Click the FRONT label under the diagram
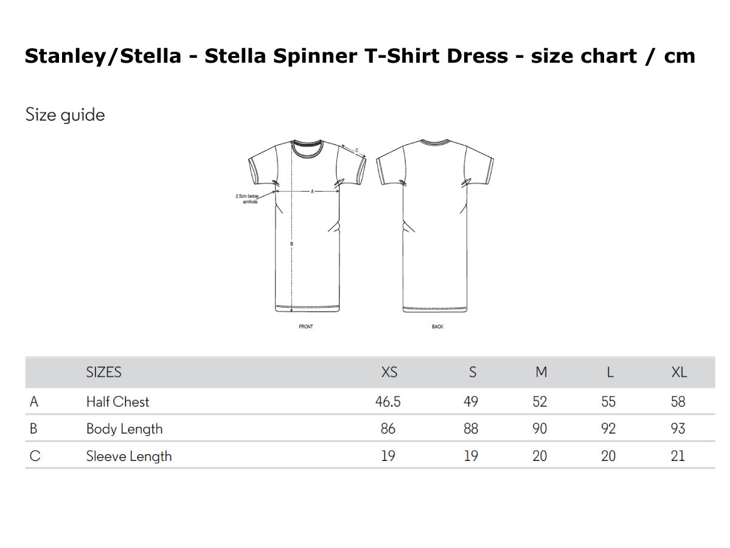Viewport: 730px width, 548px height. coord(306,327)
